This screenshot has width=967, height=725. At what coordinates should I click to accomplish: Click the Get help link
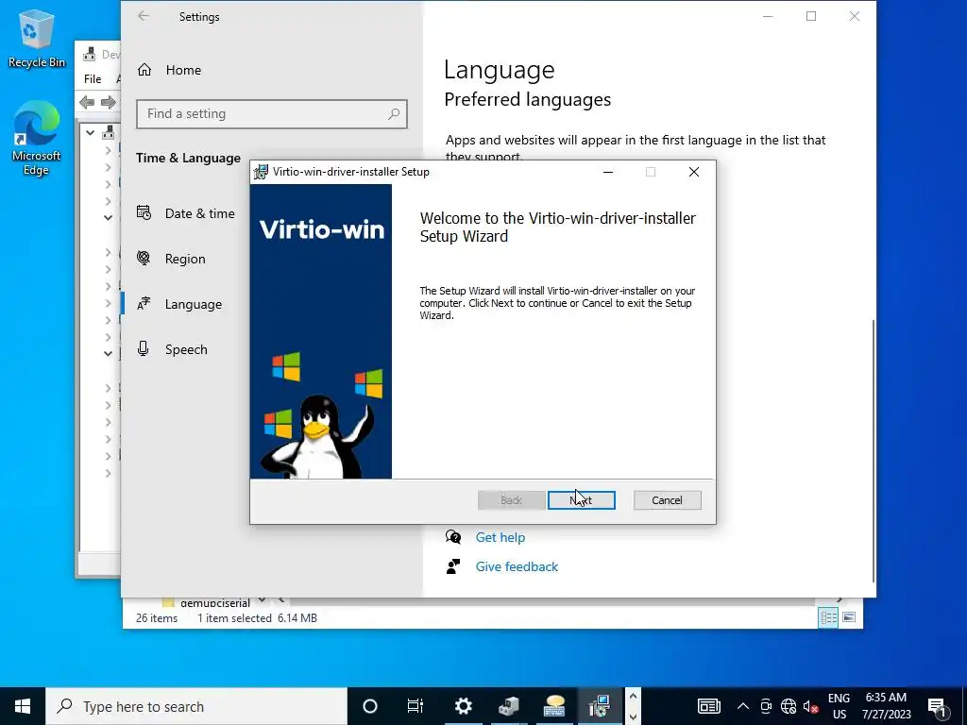pos(500,537)
